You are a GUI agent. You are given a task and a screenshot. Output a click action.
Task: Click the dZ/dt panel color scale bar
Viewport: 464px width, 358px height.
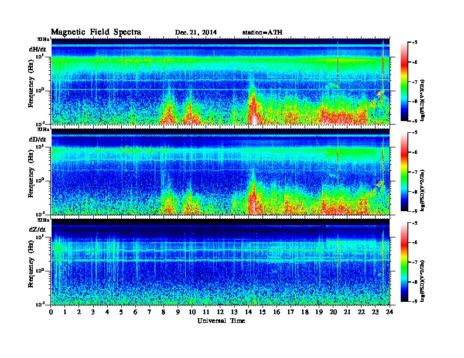[404, 262]
